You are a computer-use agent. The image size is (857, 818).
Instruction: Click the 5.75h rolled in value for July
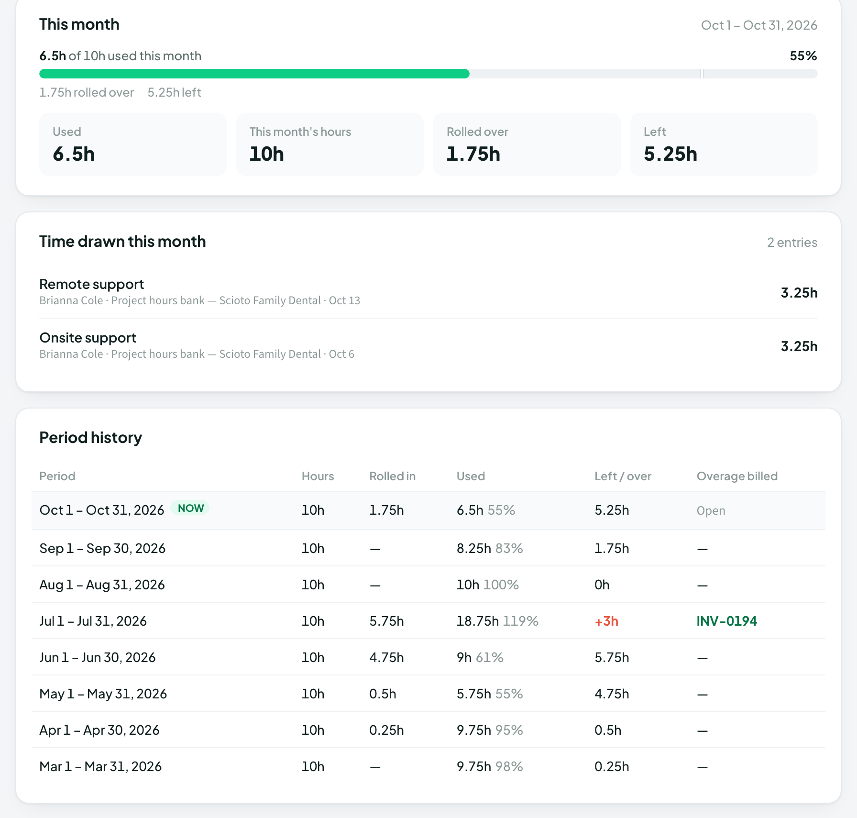pos(386,621)
